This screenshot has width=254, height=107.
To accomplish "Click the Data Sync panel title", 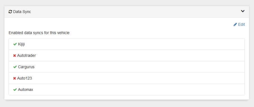I will click(22, 12).
